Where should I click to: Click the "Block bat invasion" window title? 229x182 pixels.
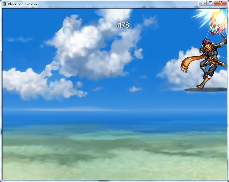pyautogui.click(x=22, y=4)
